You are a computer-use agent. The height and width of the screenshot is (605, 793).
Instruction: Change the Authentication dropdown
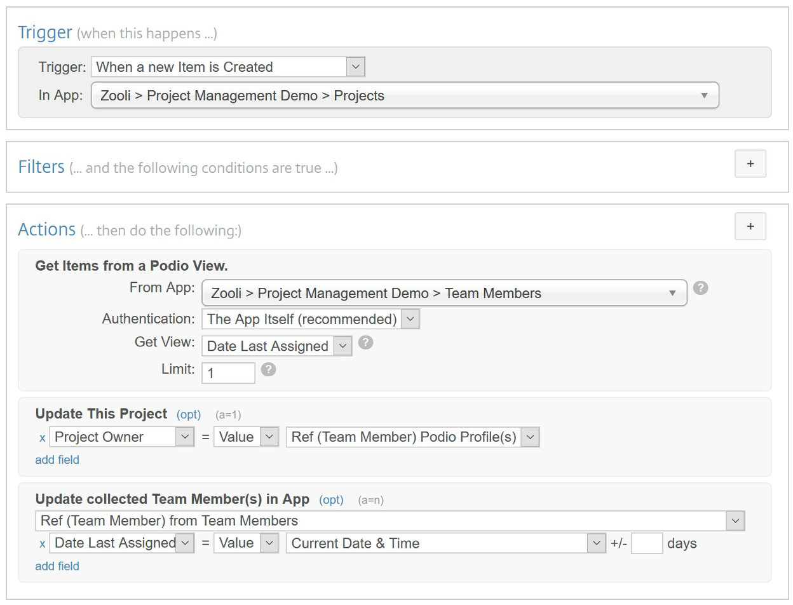pos(310,319)
